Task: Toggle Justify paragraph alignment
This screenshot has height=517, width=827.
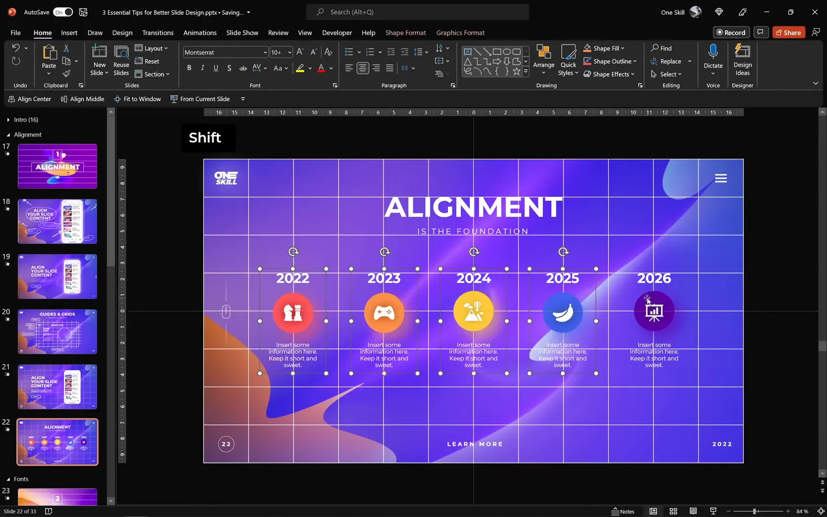Action: pyautogui.click(x=390, y=68)
